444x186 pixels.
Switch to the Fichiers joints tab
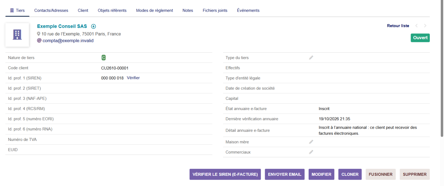215,10
